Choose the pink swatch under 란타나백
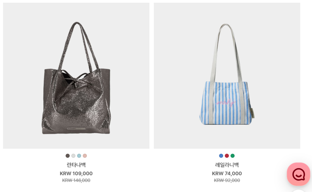312x192 pixels. pyautogui.click(x=85, y=156)
